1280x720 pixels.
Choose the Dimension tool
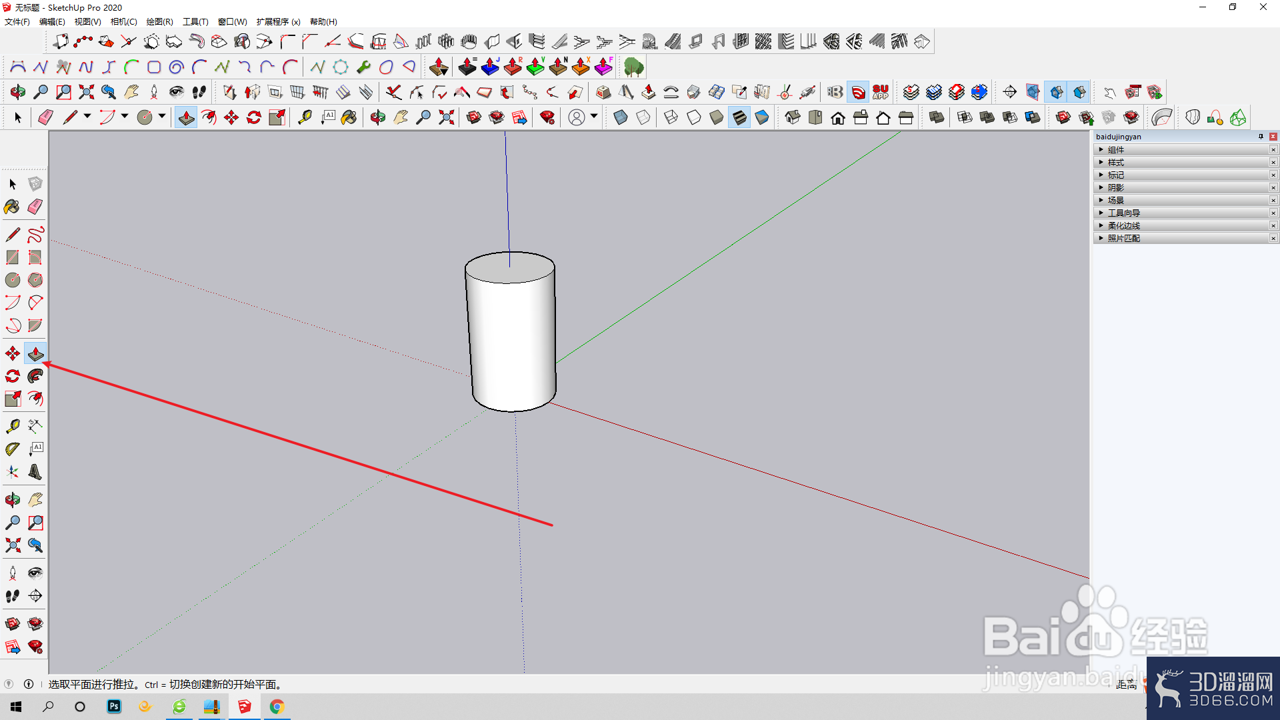click(x=35, y=426)
